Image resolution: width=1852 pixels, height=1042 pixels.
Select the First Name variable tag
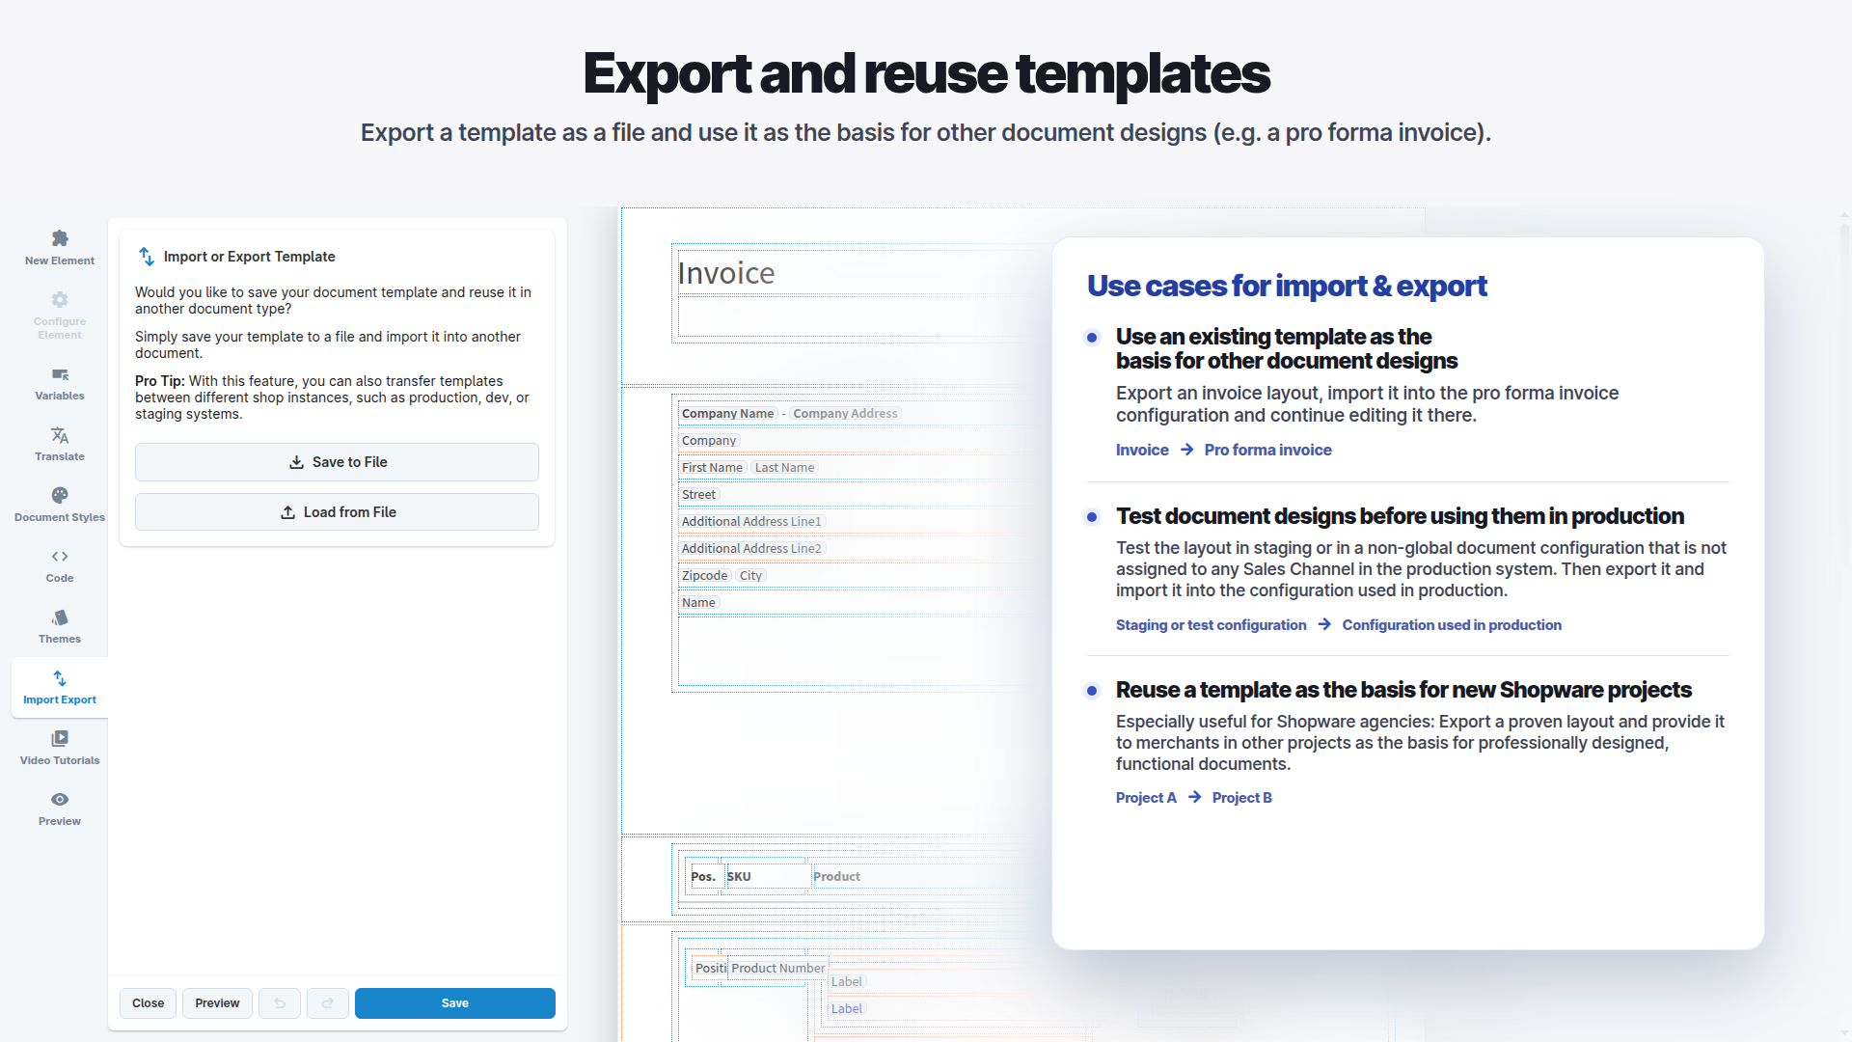tap(712, 467)
